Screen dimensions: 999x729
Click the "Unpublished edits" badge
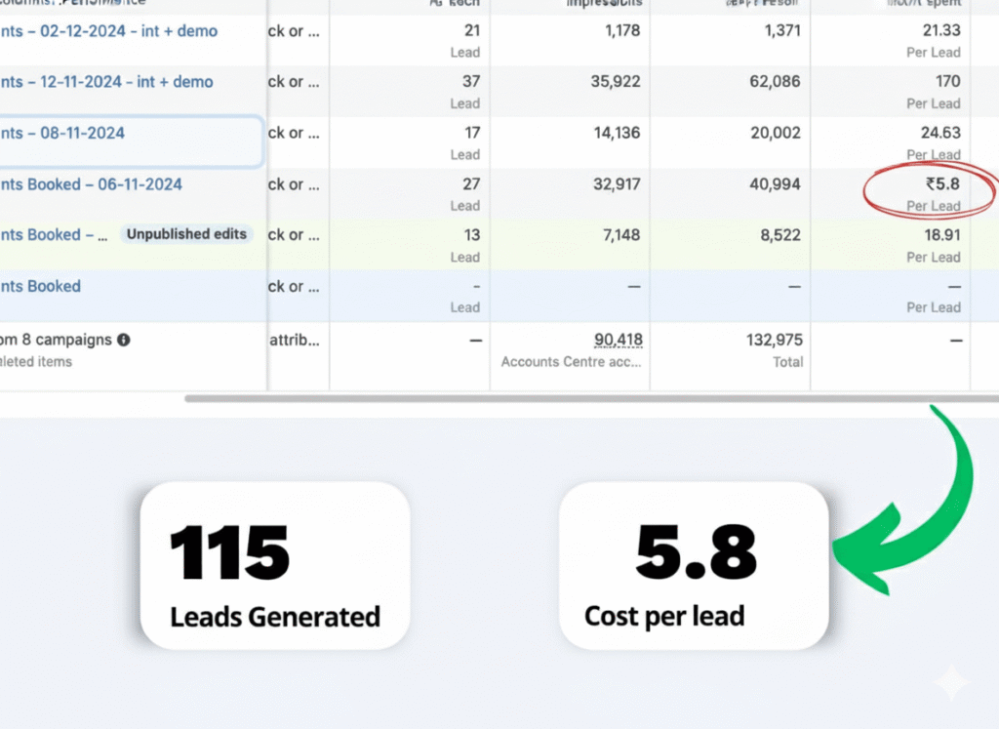pyautogui.click(x=186, y=234)
